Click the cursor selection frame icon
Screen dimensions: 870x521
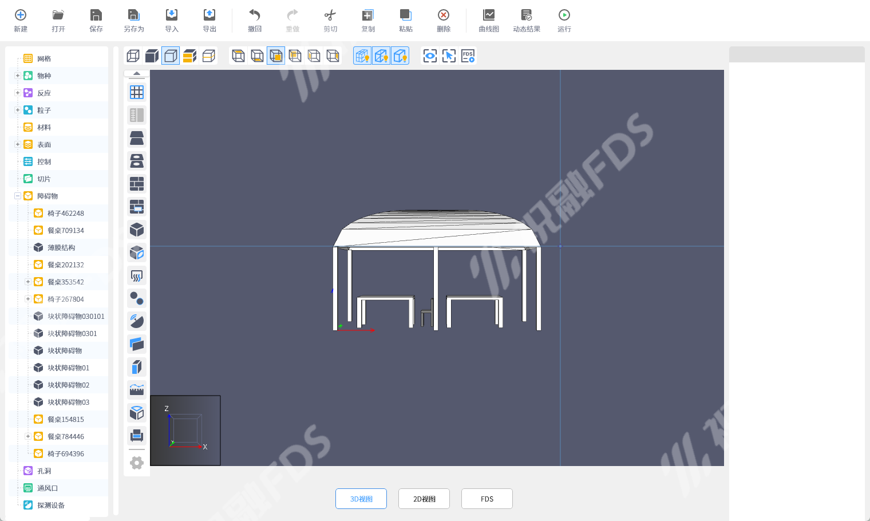click(x=449, y=56)
